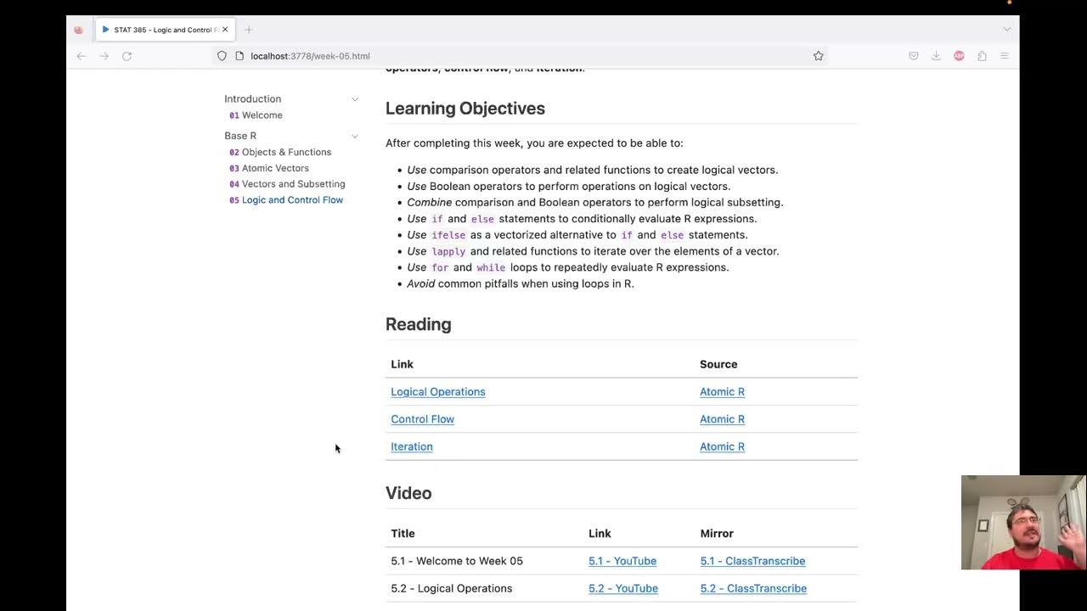1087x611 pixels.
Task: Open the Logical Operations reading link
Action: [437, 392]
